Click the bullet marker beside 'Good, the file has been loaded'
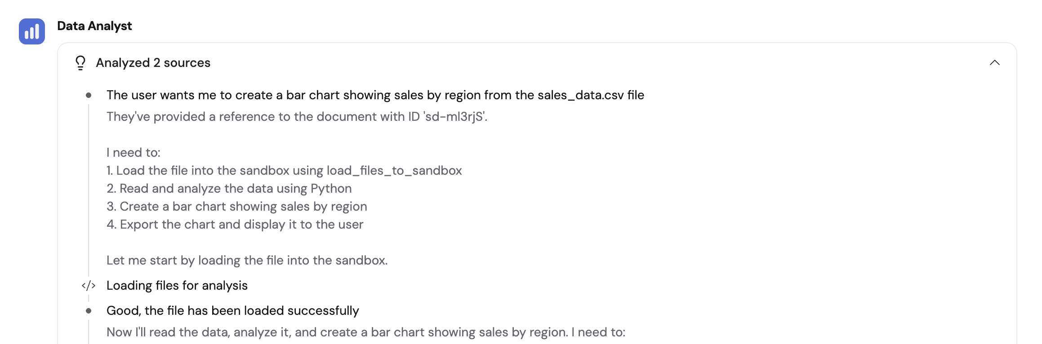The width and height of the screenshot is (1042, 344). (89, 310)
